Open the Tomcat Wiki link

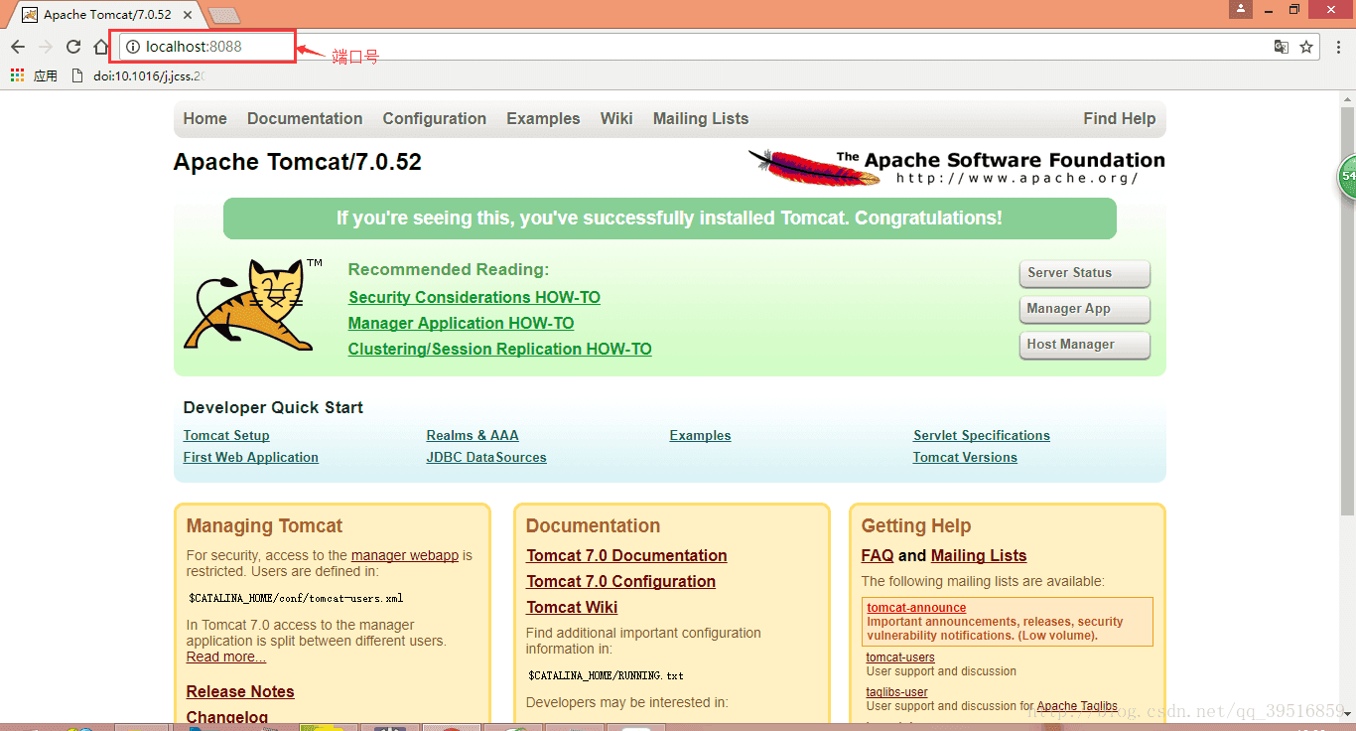pos(572,607)
